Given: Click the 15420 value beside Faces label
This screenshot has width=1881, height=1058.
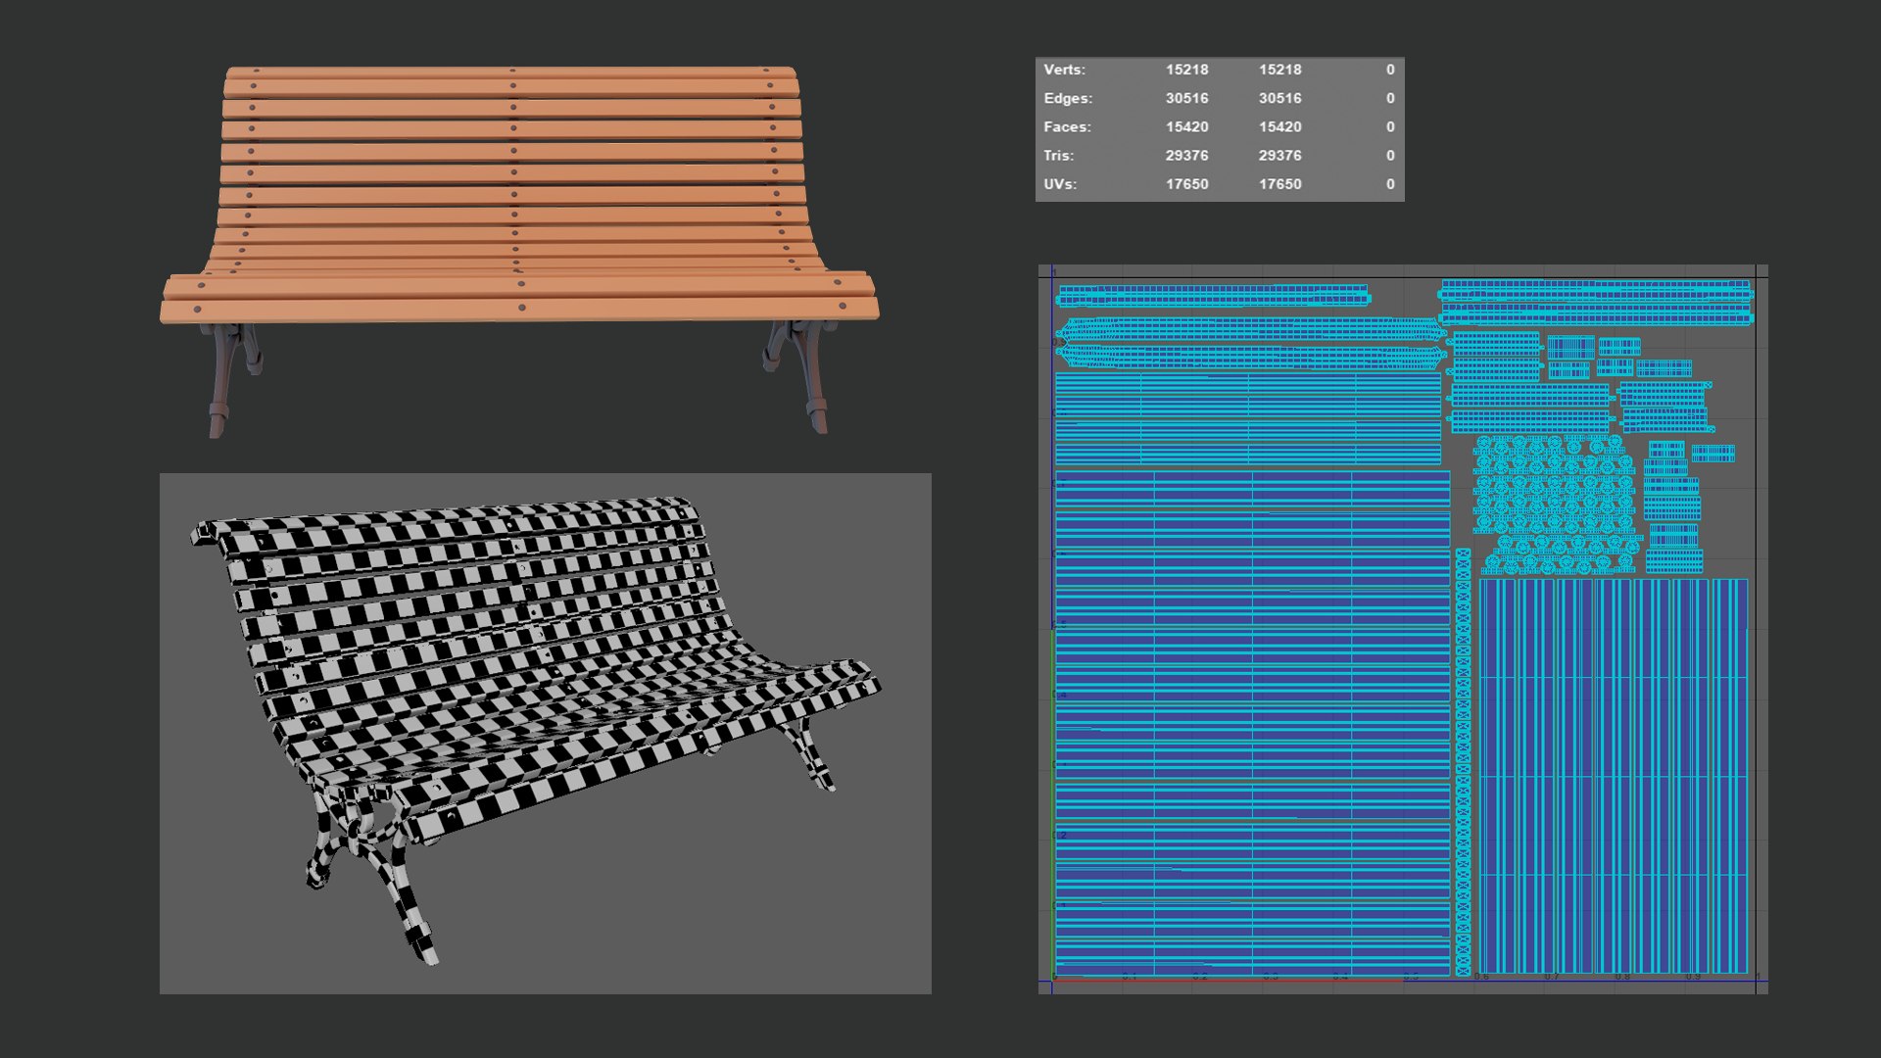Looking at the screenshot, I should coord(1186,126).
